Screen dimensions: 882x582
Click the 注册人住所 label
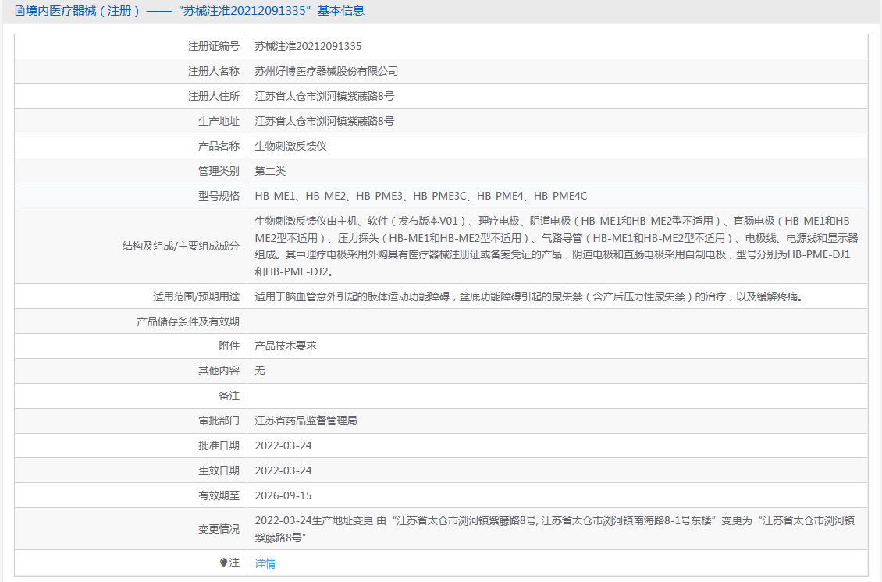[x=214, y=96]
